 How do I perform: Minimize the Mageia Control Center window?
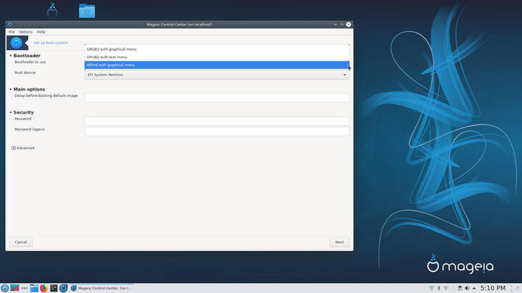click(335, 25)
